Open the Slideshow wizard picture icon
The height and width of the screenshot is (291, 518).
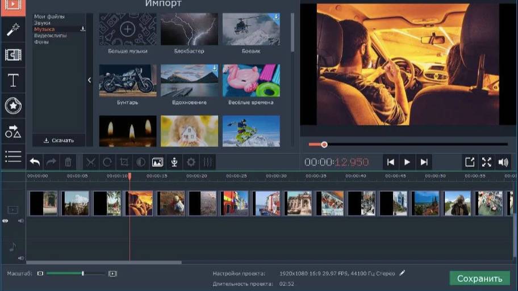pos(157,162)
